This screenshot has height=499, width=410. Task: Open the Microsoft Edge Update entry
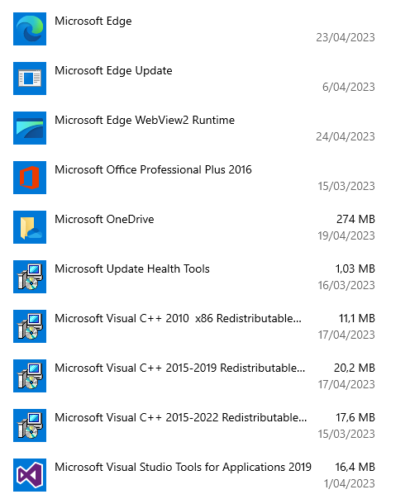click(x=113, y=71)
